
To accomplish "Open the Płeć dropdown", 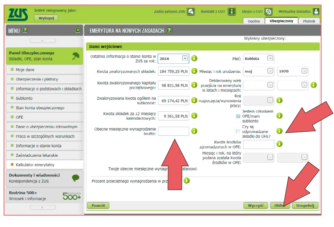I will tap(270, 58).
